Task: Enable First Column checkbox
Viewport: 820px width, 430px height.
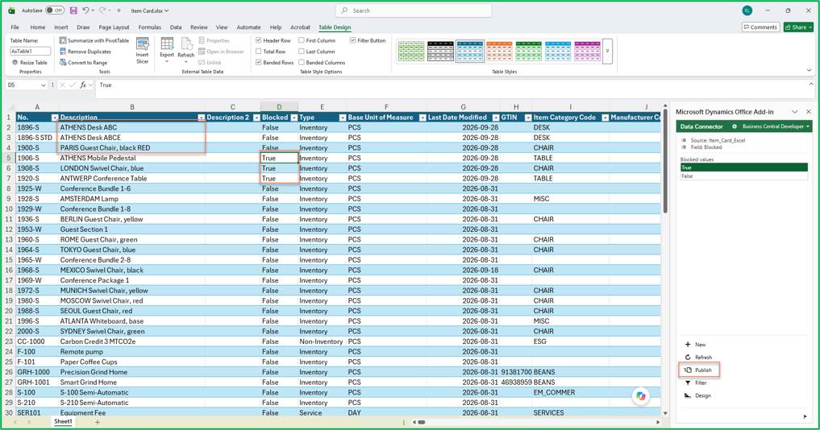Action: [x=302, y=40]
